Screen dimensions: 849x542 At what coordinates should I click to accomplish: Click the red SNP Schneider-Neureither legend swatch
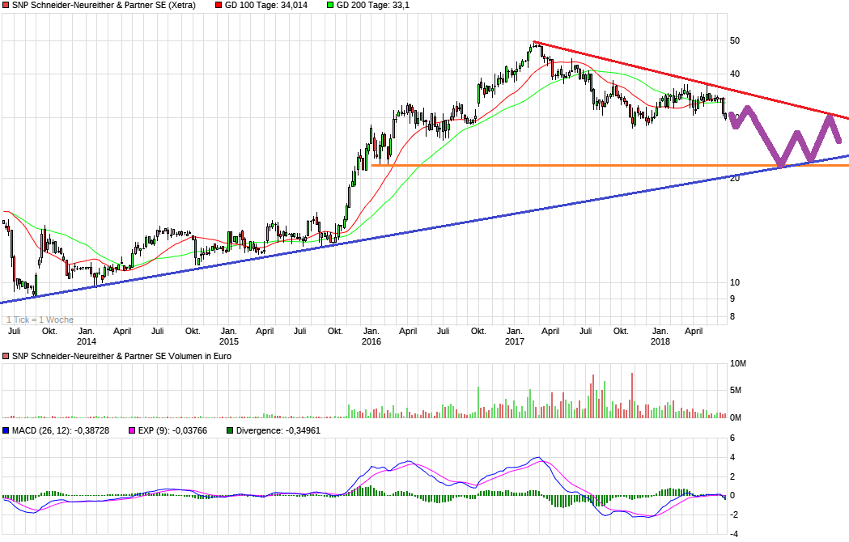click(6, 6)
